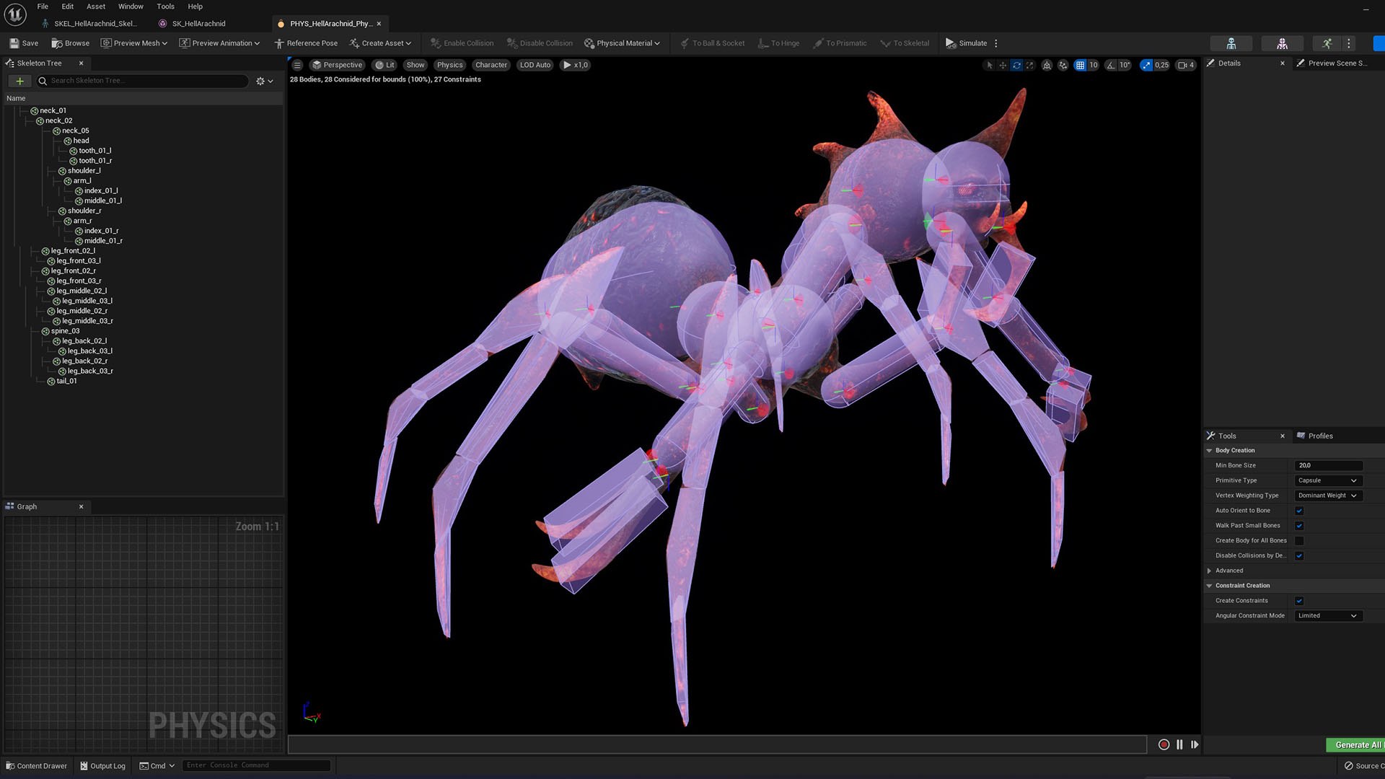Viewport: 1385px width, 779px height.
Task: Collapse the Constraint Creation section
Action: coord(1210,586)
